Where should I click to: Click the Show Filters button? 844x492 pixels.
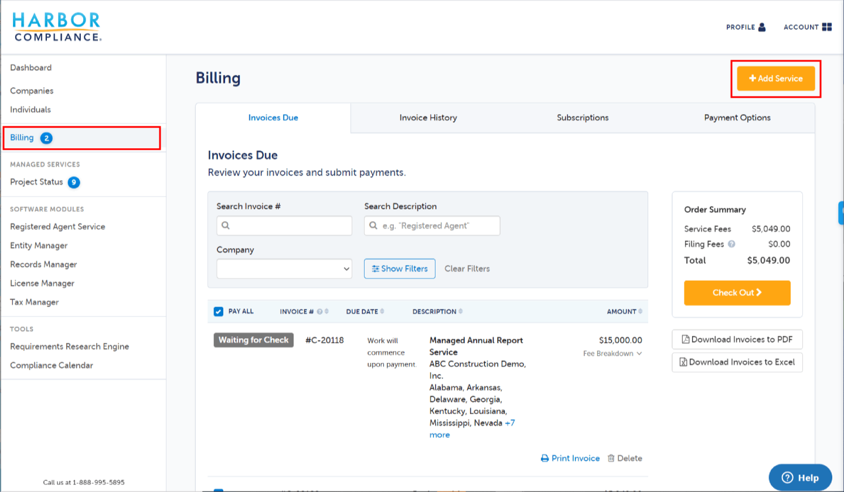point(400,269)
